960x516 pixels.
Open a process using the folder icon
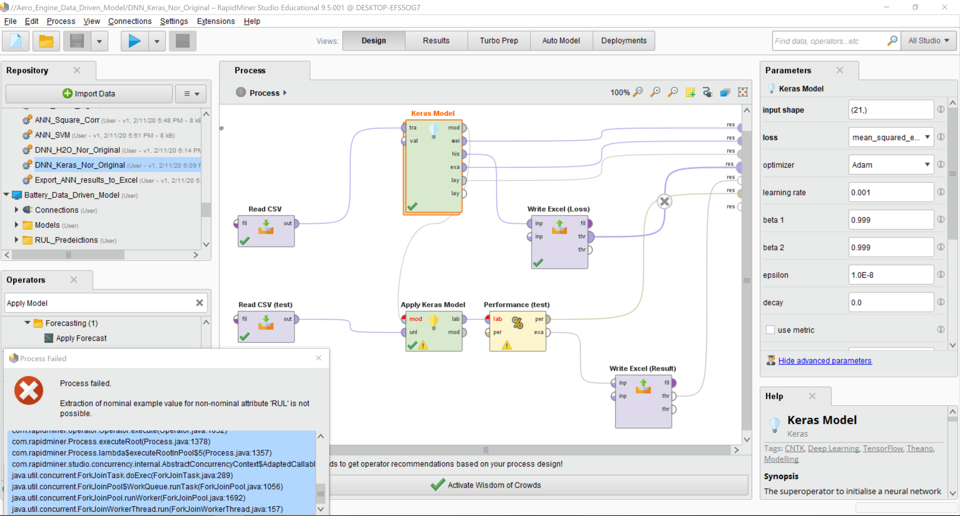[46, 41]
